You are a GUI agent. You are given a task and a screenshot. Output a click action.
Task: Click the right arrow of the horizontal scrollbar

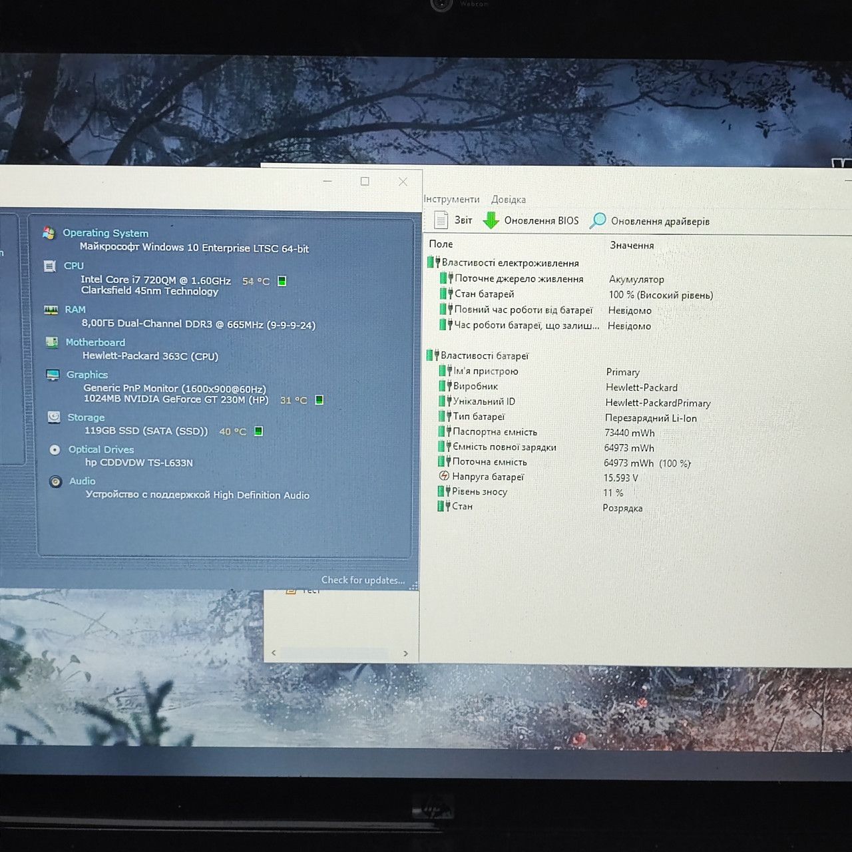coord(405,653)
